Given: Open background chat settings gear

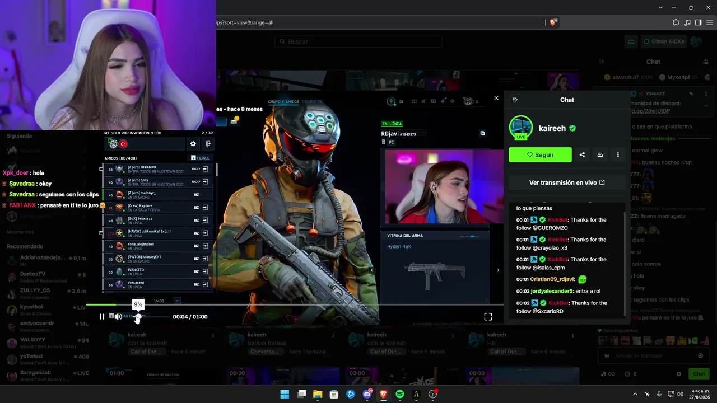Looking at the screenshot, I should [x=679, y=374].
